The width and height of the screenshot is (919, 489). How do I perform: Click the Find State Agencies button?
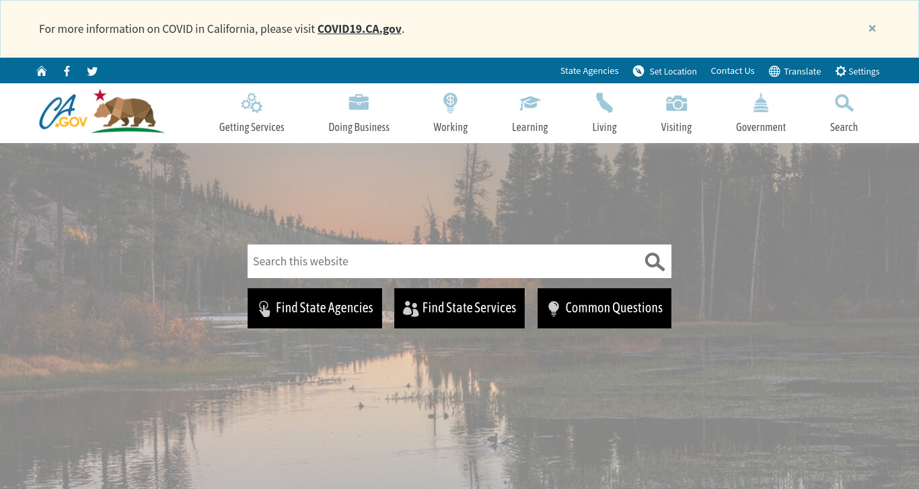(x=315, y=308)
